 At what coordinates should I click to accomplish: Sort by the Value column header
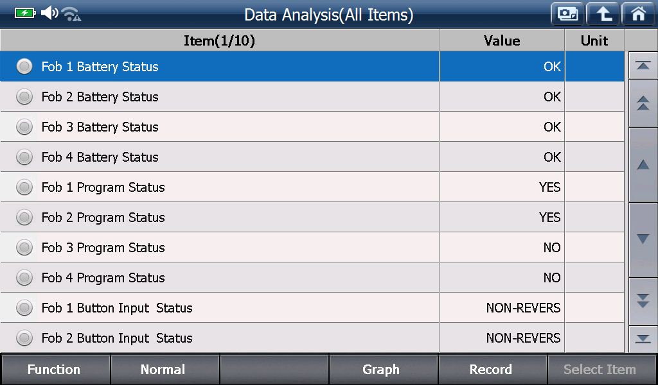502,40
